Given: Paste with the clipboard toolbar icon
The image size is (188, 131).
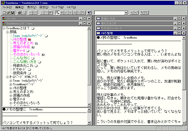Looking at the screenshot, I should 51,13.
